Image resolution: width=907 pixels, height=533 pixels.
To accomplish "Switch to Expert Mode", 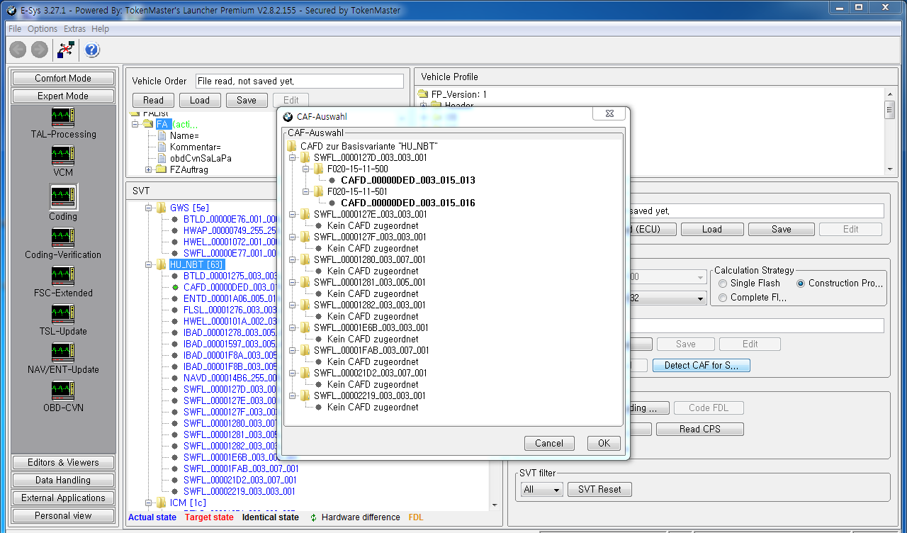I will point(62,96).
